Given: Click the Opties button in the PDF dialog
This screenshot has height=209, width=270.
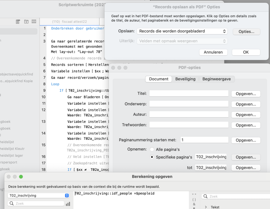Looking at the screenshot, I should (246, 32).
